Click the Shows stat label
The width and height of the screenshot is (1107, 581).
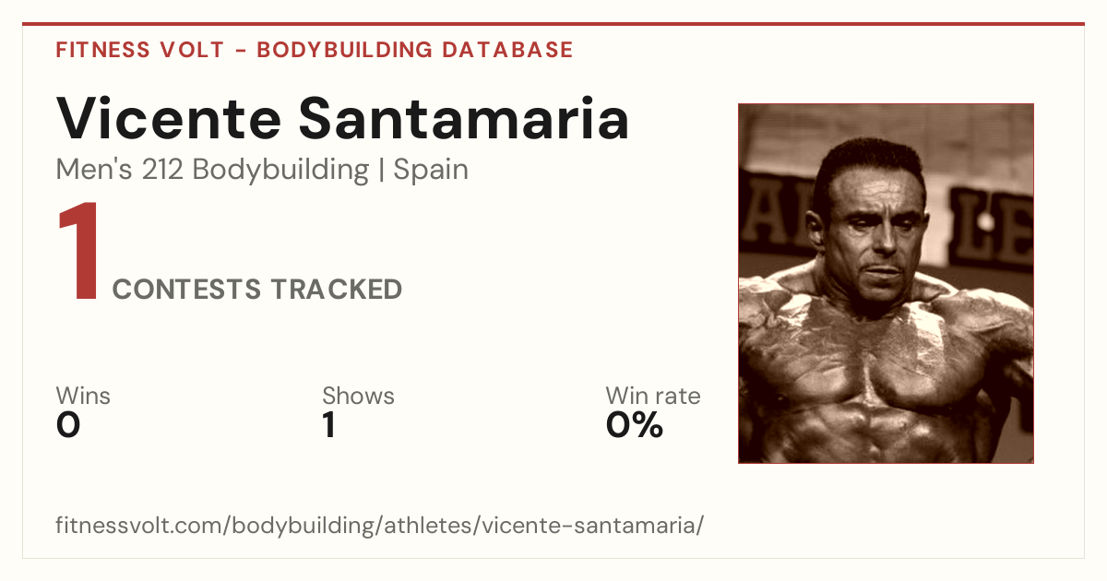point(358,396)
